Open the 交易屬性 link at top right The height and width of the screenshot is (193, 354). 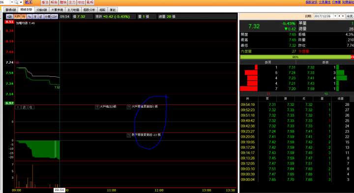(x=324, y=2)
